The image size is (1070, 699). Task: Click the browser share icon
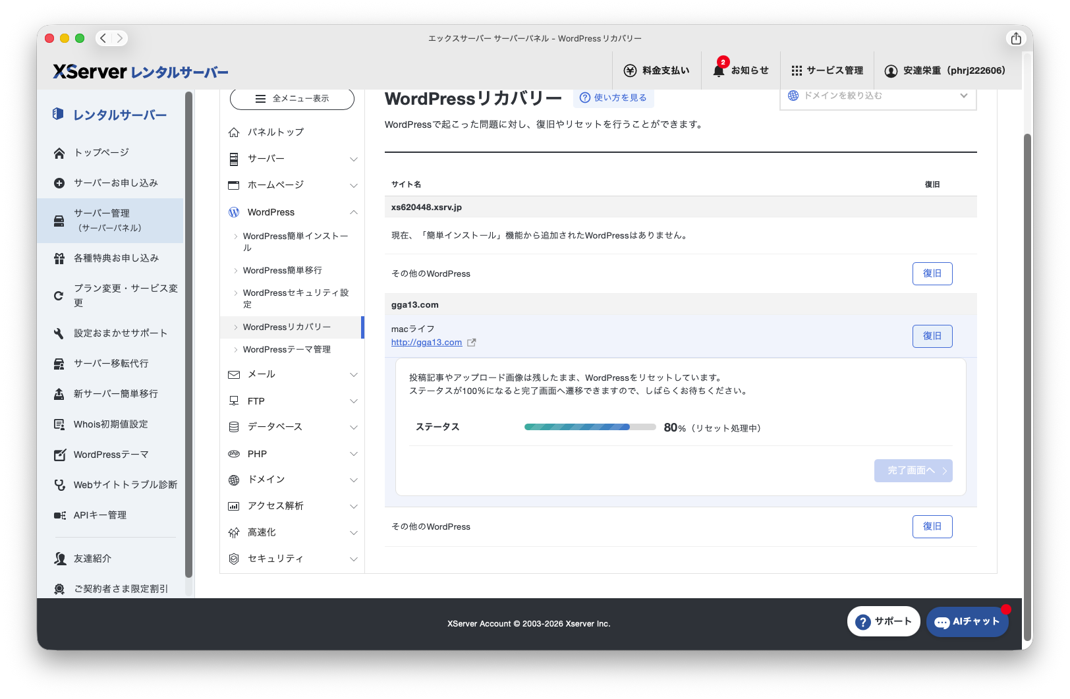pyautogui.click(x=1016, y=38)
